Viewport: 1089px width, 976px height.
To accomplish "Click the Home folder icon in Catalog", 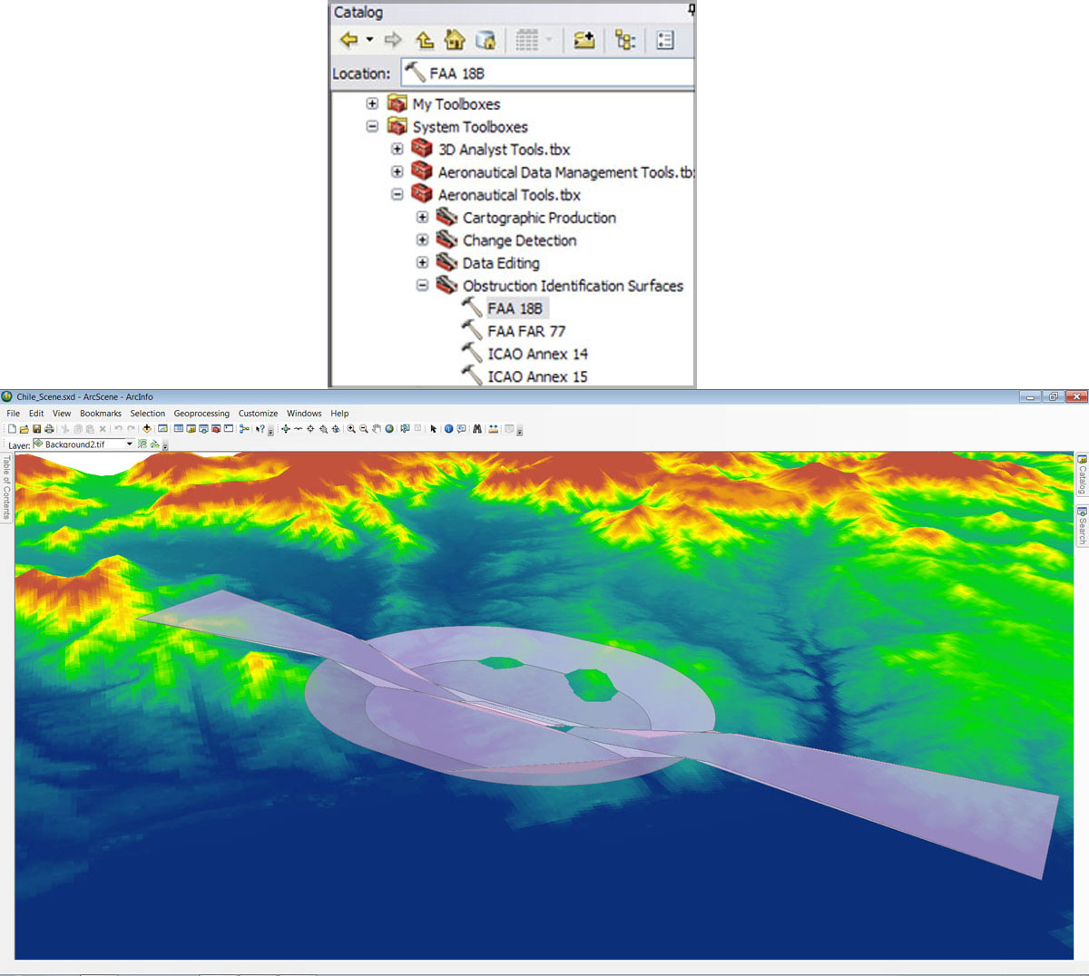I will [454, 39].
